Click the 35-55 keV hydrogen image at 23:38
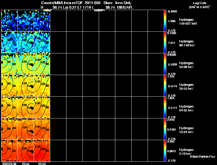Image resolution: width=217 pixels, height=165 pixels. [x=9, y=86]
